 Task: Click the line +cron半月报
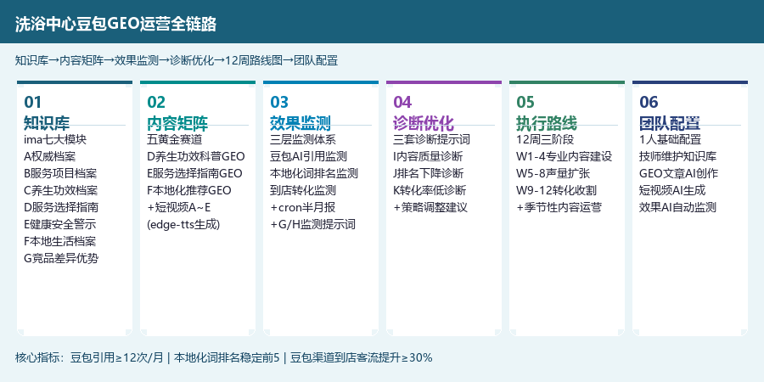click(303, 208)
